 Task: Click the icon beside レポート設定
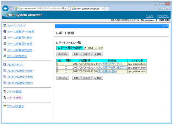click(x=5, y=91)
